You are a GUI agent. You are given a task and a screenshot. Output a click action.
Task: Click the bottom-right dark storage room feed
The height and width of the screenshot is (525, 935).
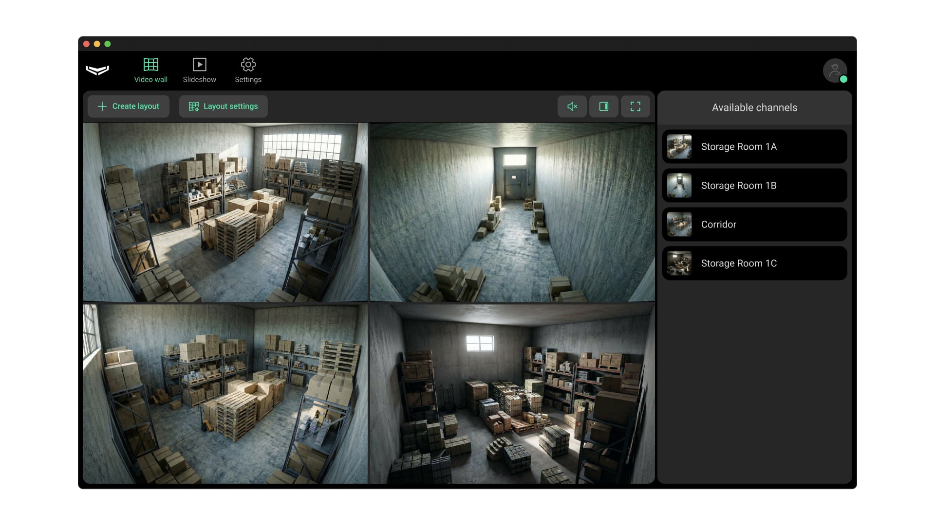click(x=512, y=394)
